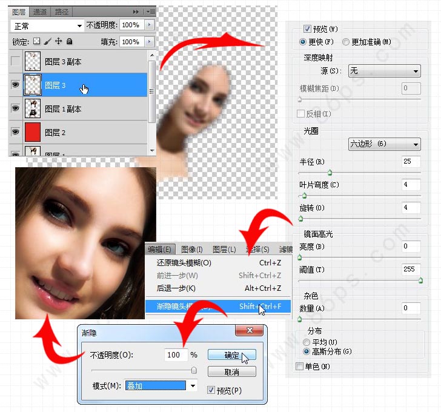441x412 pixels.
Task: Hide the 图层 2 layer eye
Action: point(16,131)
